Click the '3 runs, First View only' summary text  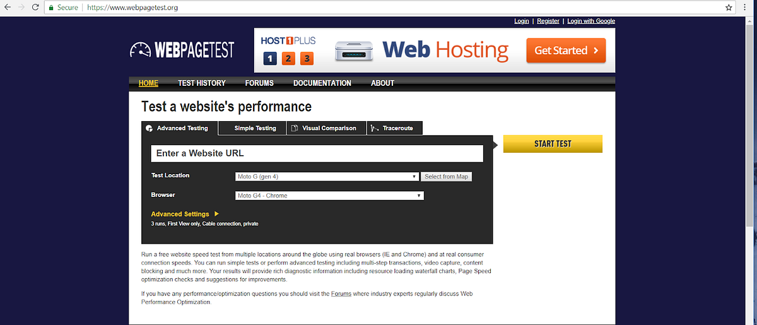(x=204, y=224)
